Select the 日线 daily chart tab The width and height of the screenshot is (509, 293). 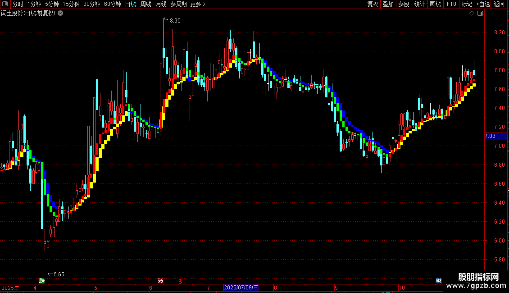coord(131,4)
